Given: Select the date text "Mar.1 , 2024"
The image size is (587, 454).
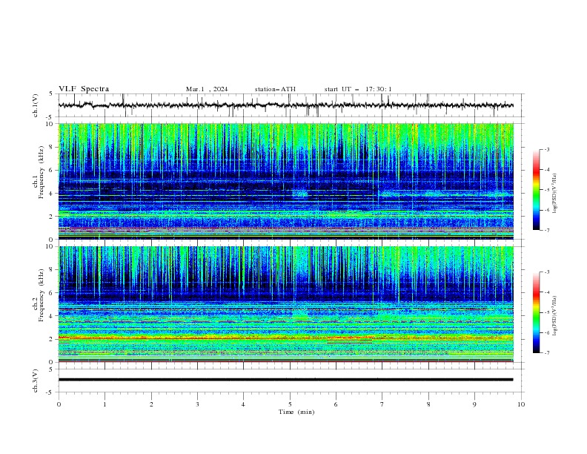Looking at the screenshot, I should point(207,89).
